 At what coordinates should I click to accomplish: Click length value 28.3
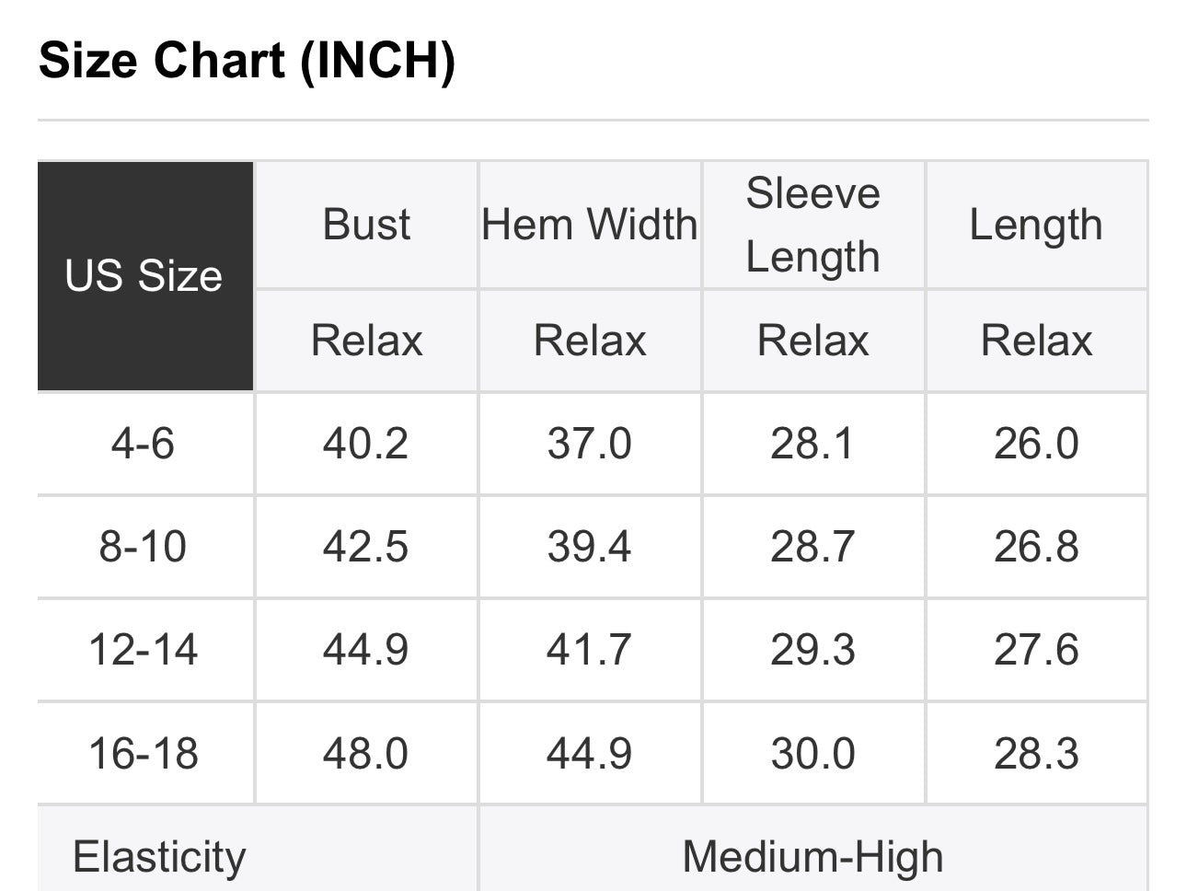tap(1036, 753)
